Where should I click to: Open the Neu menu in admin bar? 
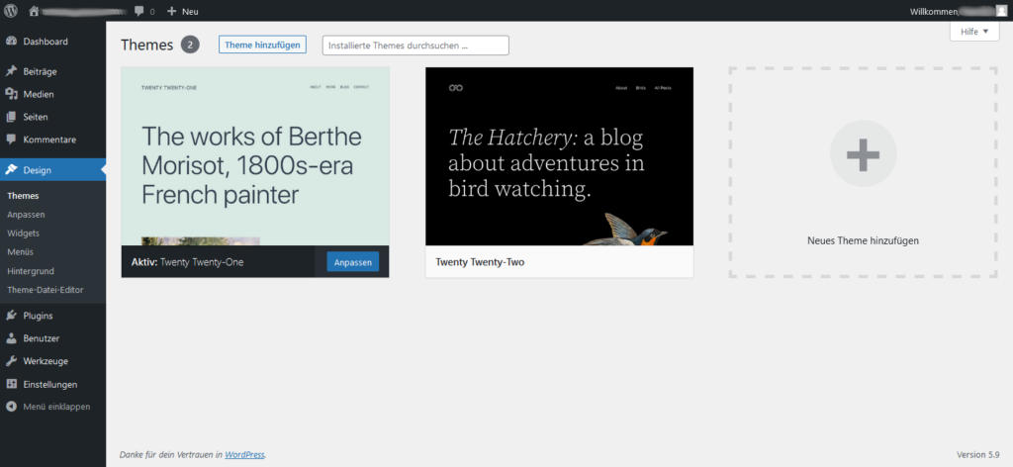tap(183, 11)
